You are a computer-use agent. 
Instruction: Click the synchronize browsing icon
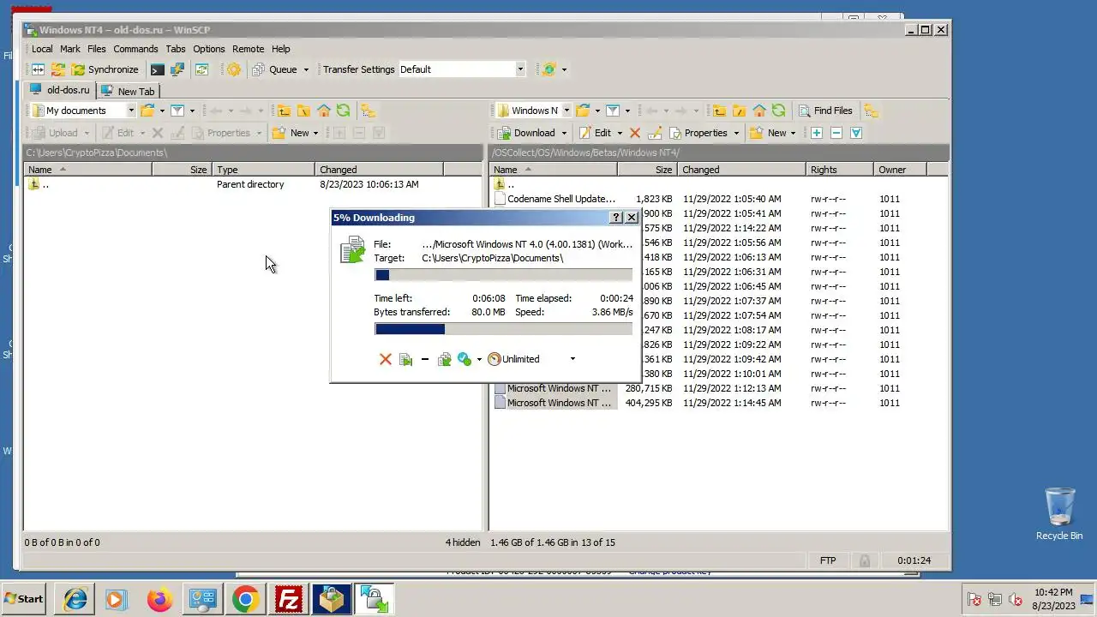(201, 69)
